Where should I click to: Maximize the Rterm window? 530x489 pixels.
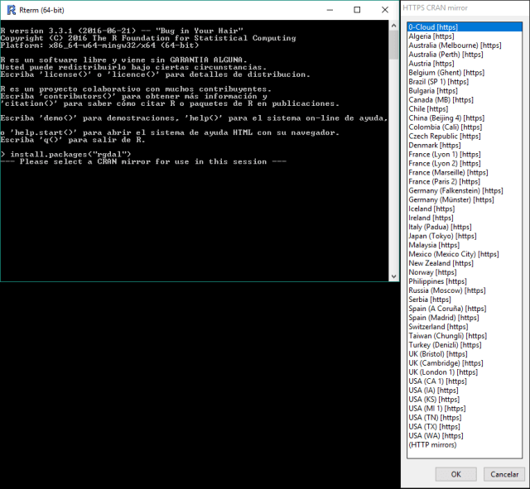pos(357,10)
